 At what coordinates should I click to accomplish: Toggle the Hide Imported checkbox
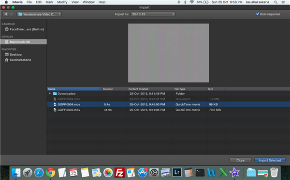pyautogui.click(x=258, y=14)
